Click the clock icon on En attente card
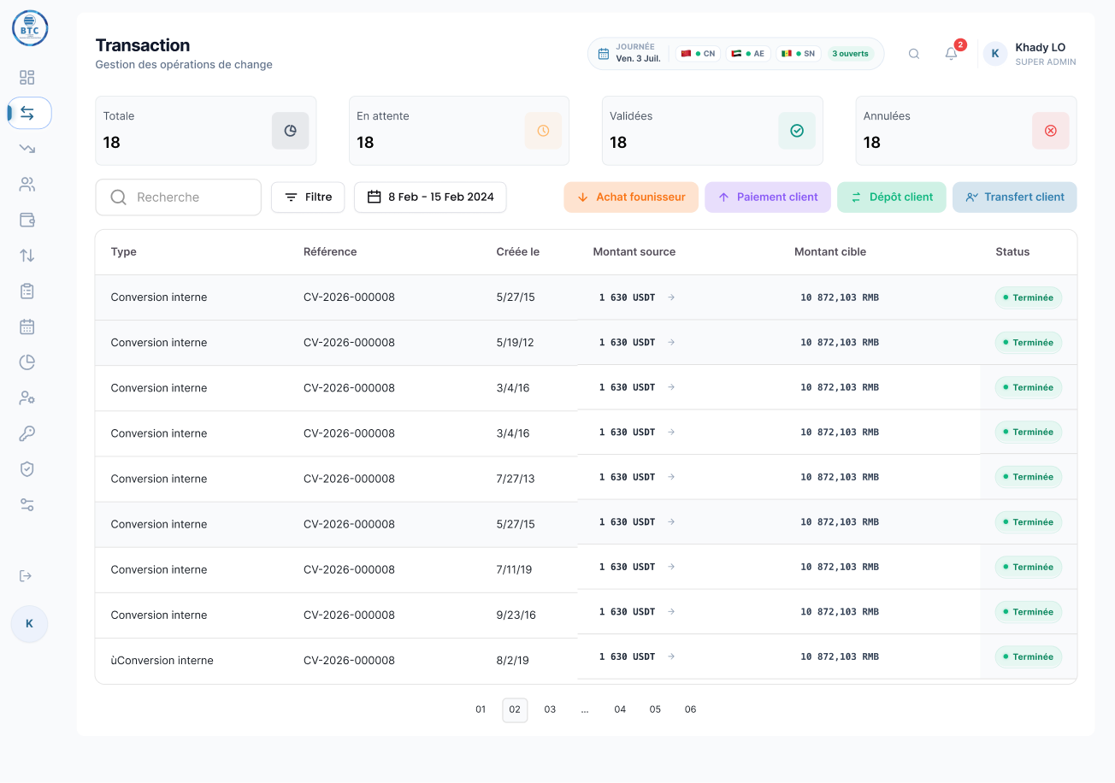The height and width of the screenshot is (783, 1115). point(543,131)
